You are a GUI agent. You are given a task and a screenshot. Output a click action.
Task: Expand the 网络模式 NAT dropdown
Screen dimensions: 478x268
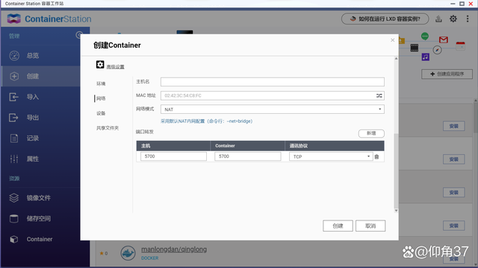coord(272,109)
